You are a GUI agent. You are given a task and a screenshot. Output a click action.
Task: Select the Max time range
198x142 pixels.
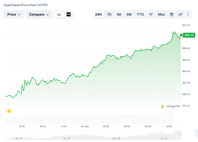161,14
